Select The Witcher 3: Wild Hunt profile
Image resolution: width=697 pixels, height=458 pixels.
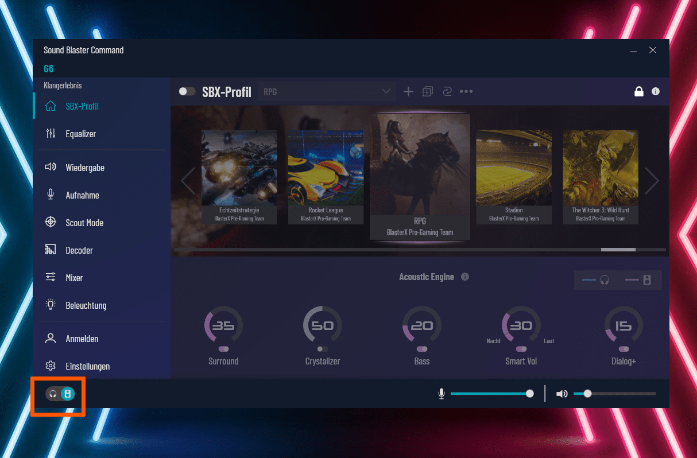pos(601,177)
